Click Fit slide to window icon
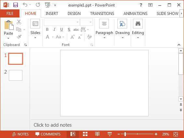This screenshot has width=184, height=138. [176, 134]
